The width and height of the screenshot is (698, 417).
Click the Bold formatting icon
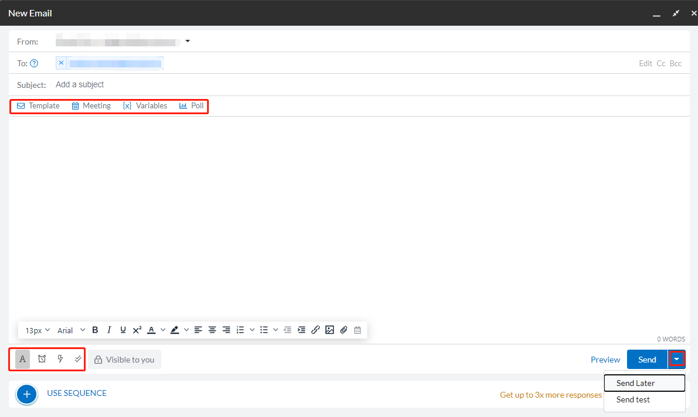coord(95,330)
